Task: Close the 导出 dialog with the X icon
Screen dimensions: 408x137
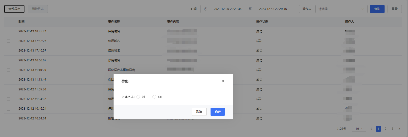Action: 223,81
